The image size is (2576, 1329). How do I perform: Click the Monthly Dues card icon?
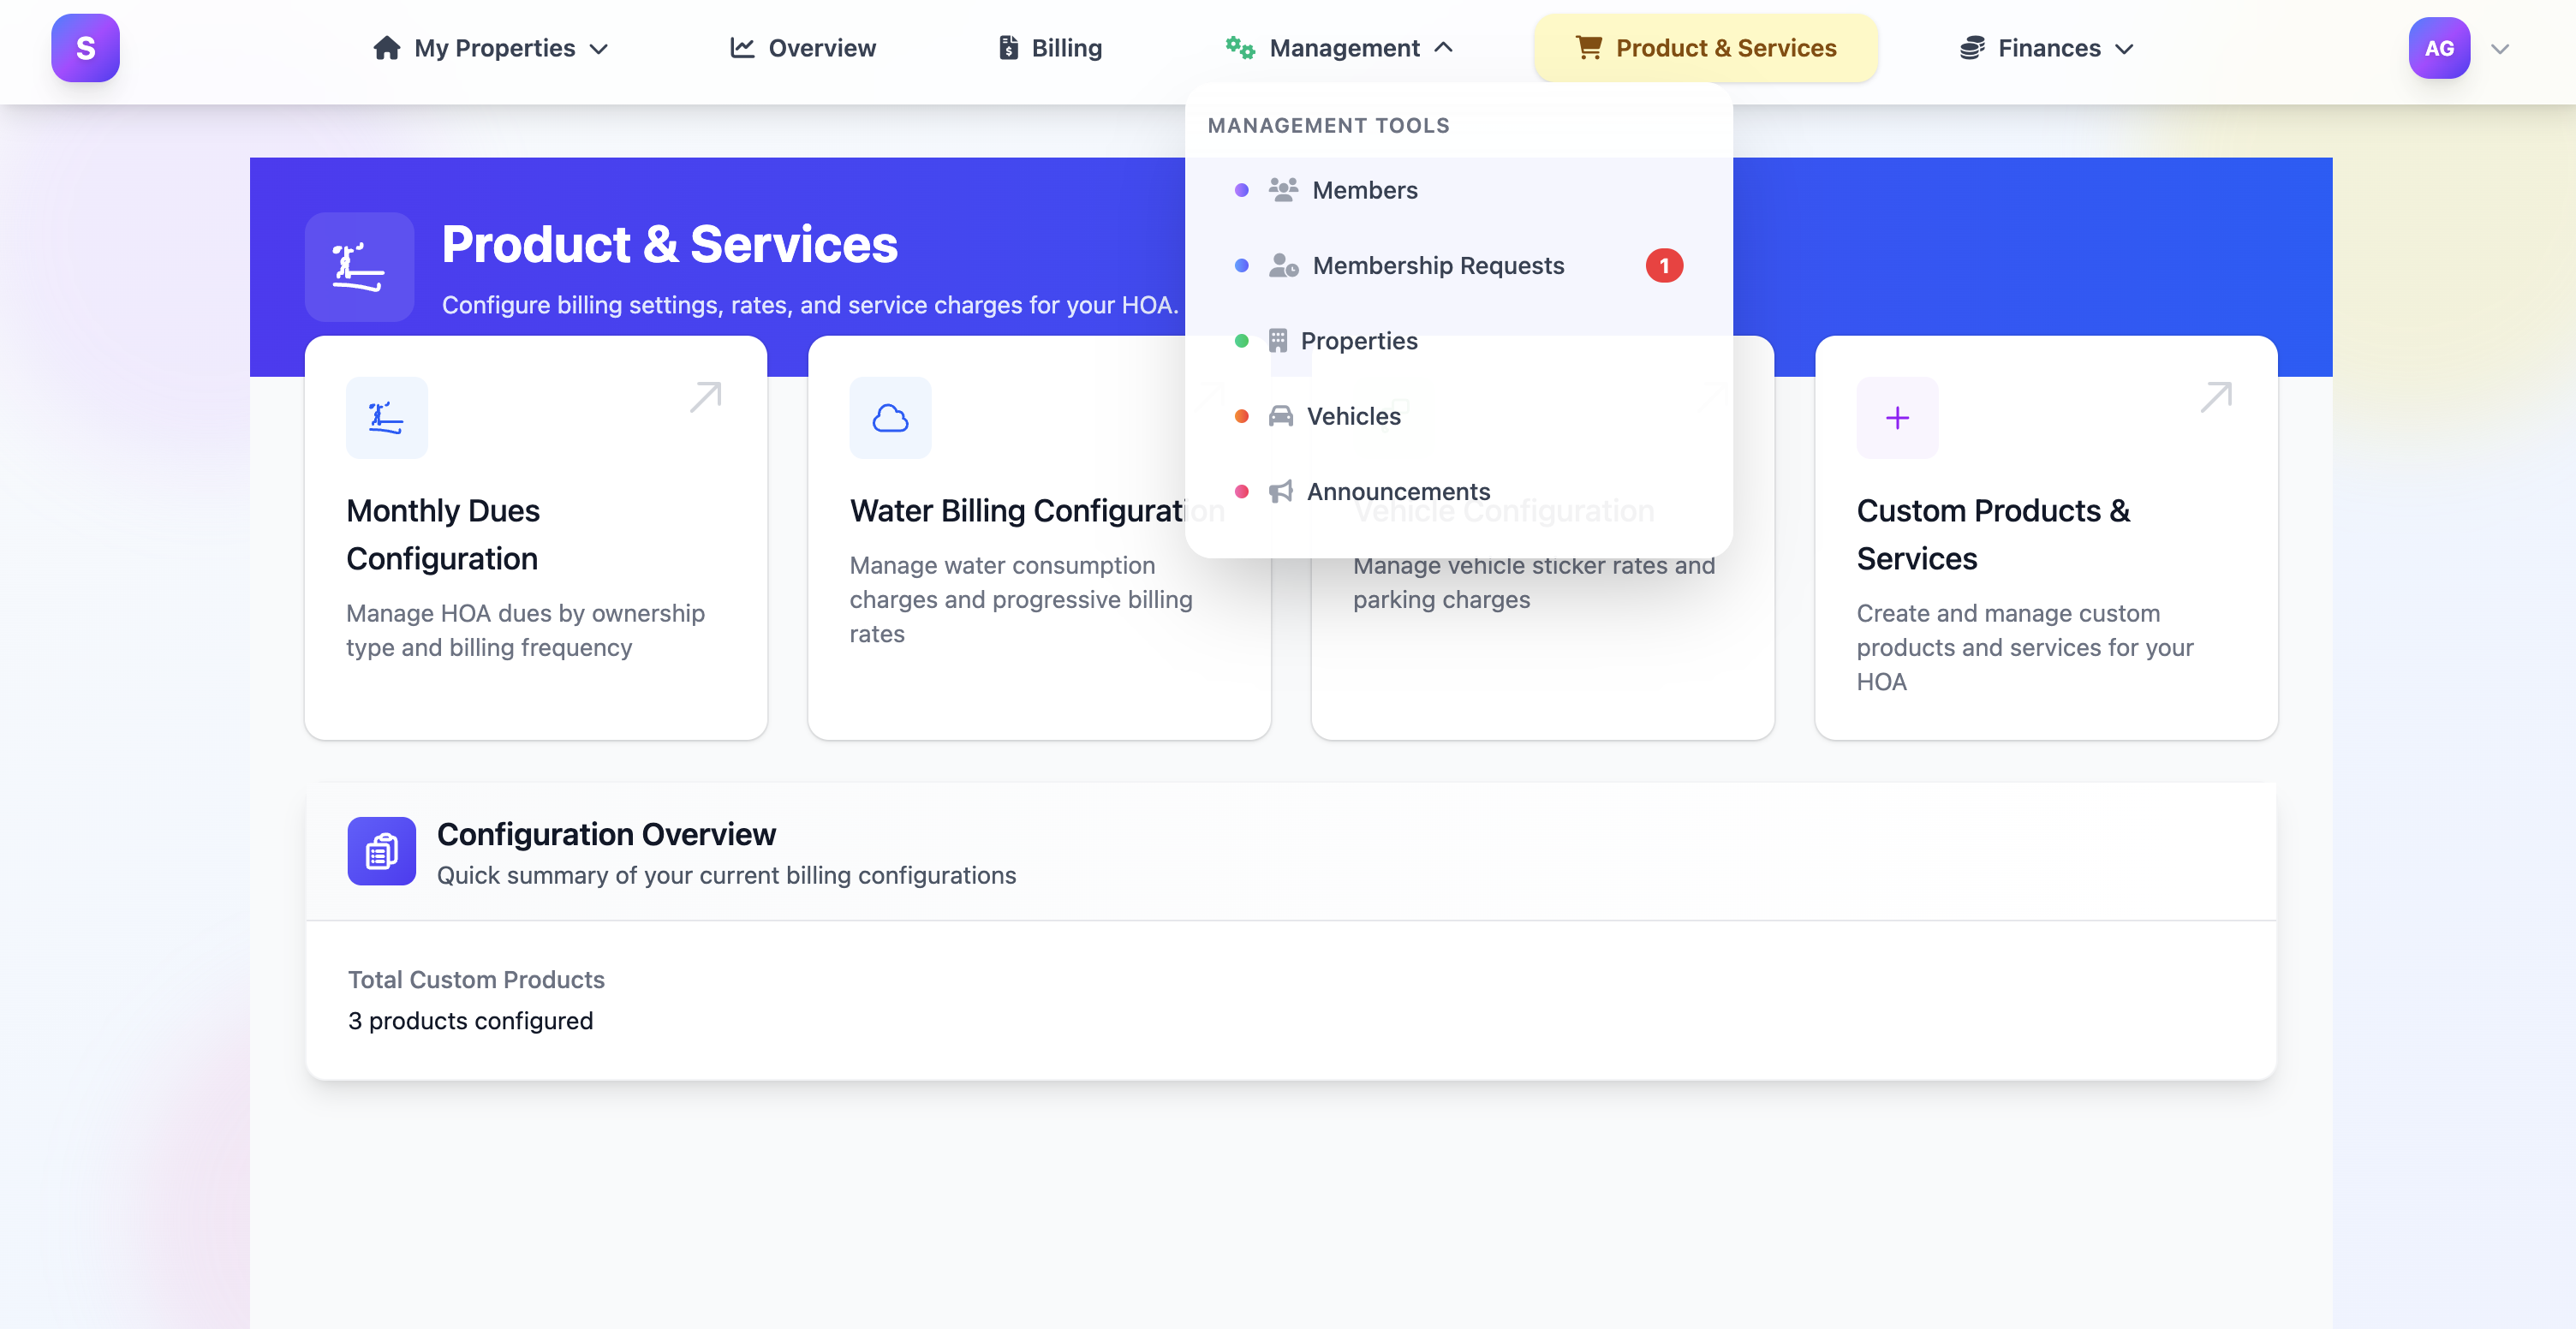[x=386, y=417]
